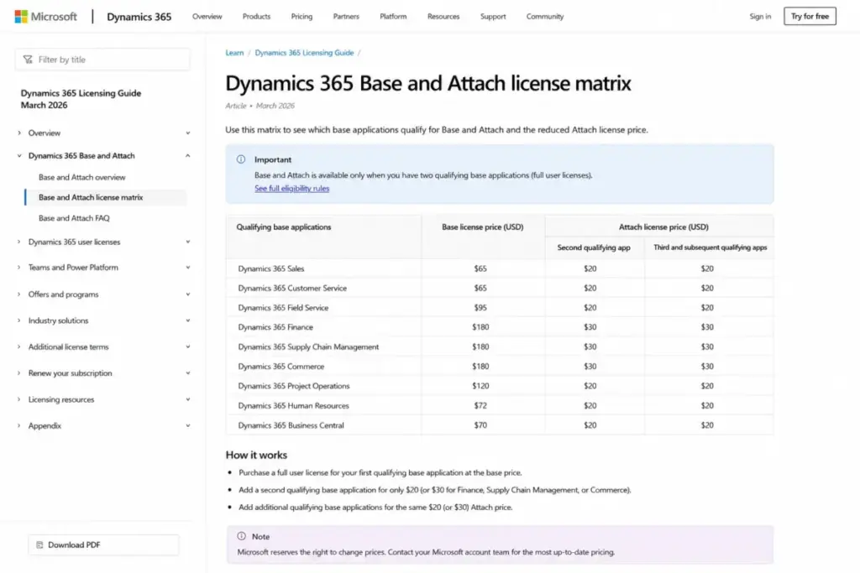
Task: Expand the Appendix section
Action: point(19,426)
